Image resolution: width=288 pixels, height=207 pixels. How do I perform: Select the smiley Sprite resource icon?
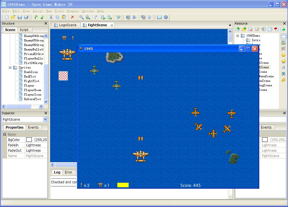(283, 55)
